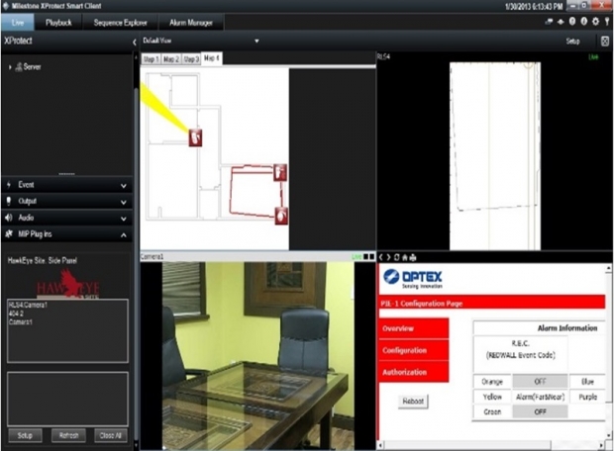Click browser home icon above OPTEX page

pyautogui.click(x=405, y=257)
